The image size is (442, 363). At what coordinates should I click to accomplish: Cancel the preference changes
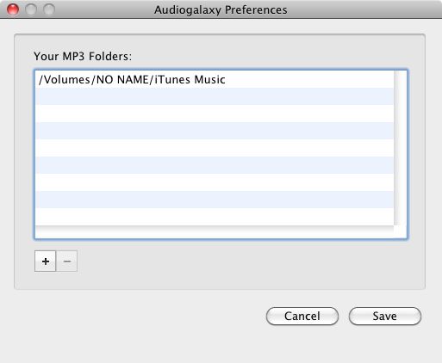pos(302,316)
